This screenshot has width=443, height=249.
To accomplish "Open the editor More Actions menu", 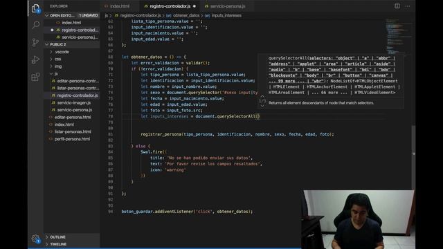I will tap(408, 6).
